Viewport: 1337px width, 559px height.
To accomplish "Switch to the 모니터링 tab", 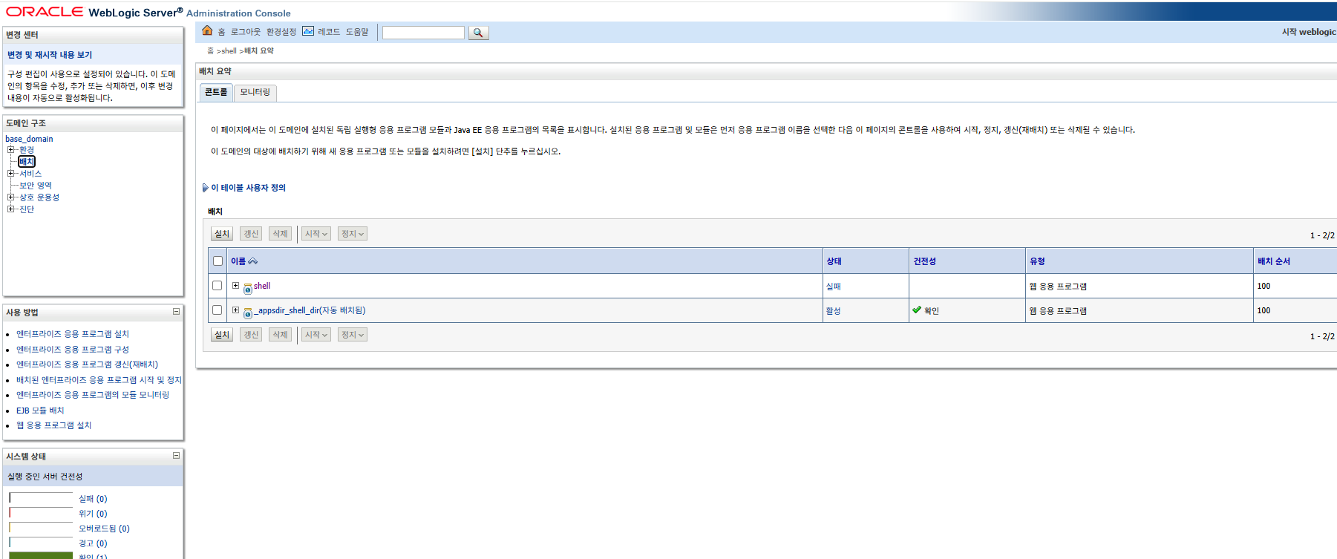I will click(255, 92).
